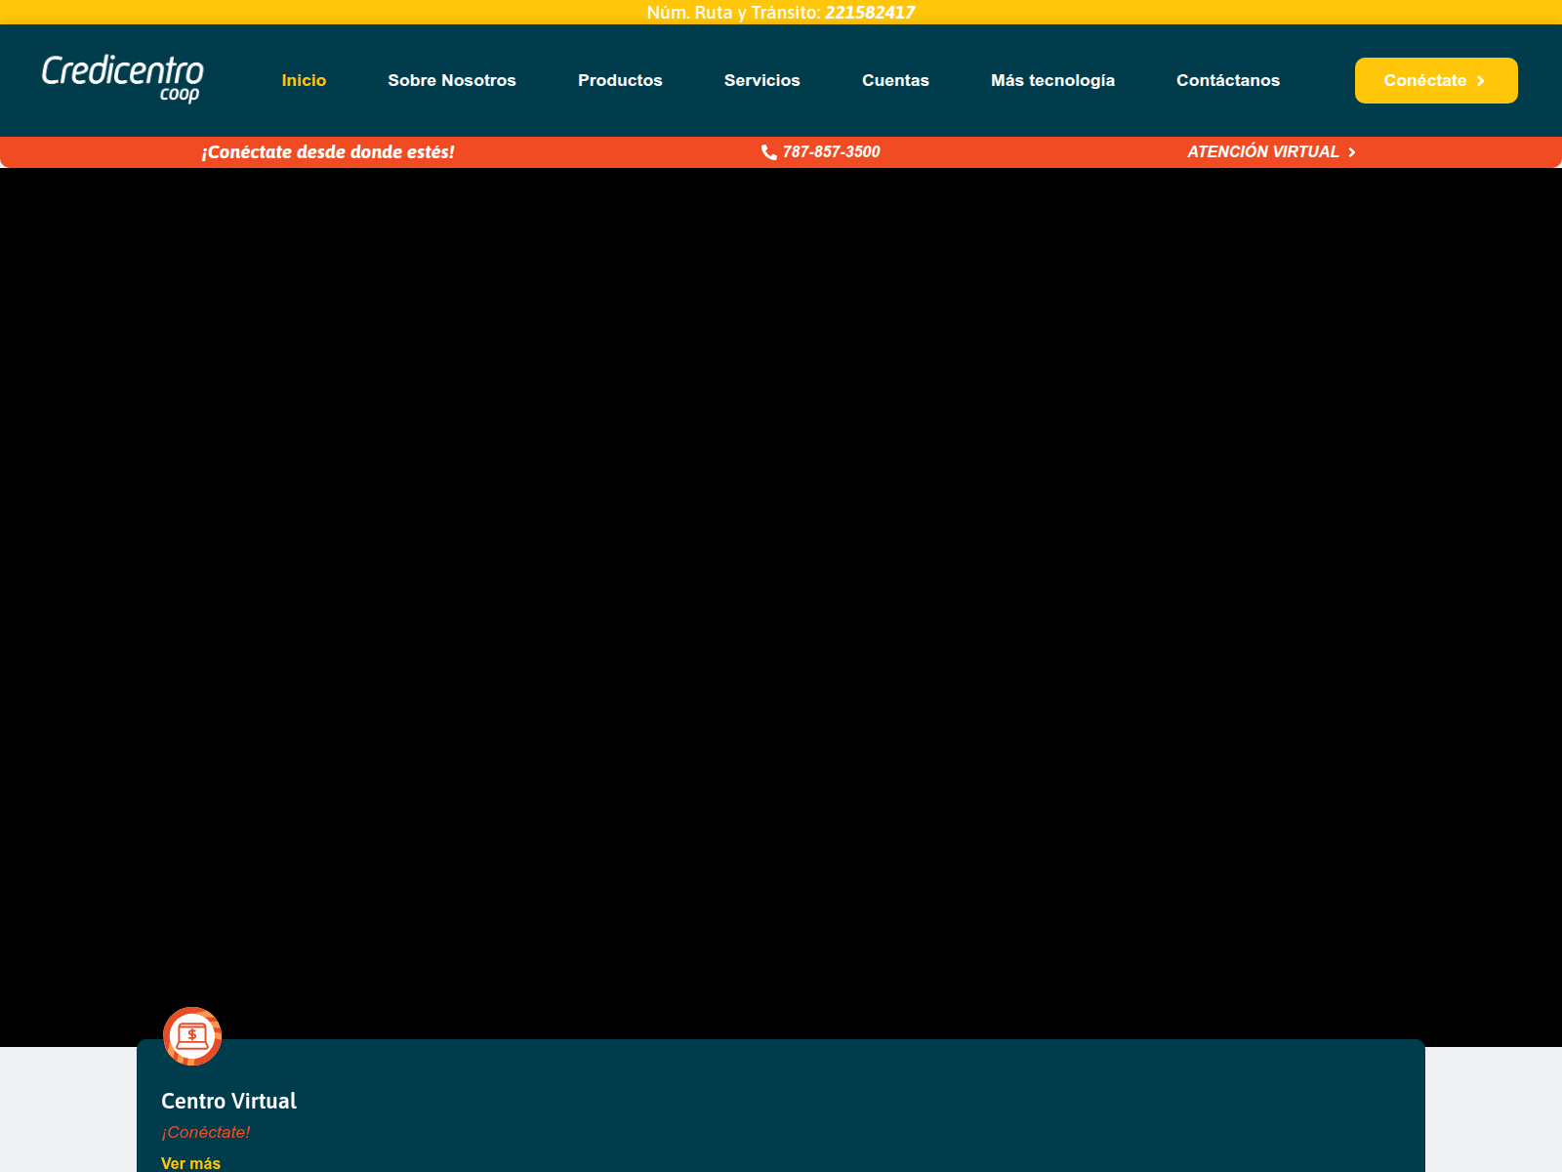Click the yellow routing number banner

pos(781,13)
